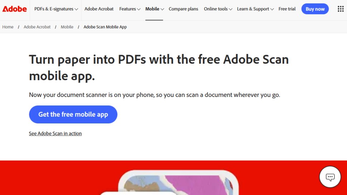
Task: Follow See Adobe Scan in action link
Action: coord(55,133)
